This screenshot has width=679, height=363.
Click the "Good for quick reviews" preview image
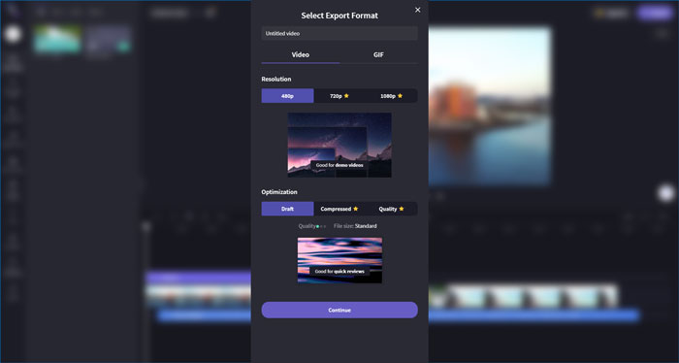339,260
